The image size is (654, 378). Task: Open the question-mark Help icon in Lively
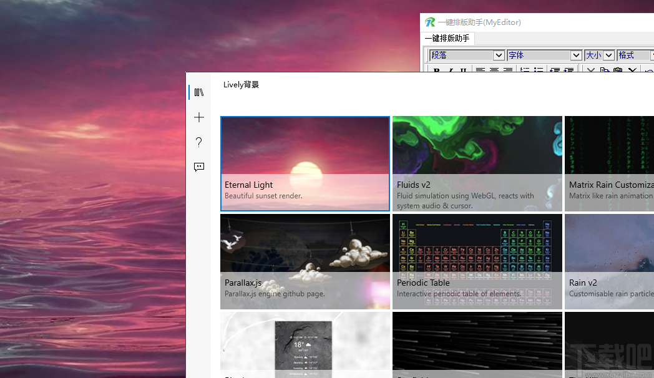(199, 142)
